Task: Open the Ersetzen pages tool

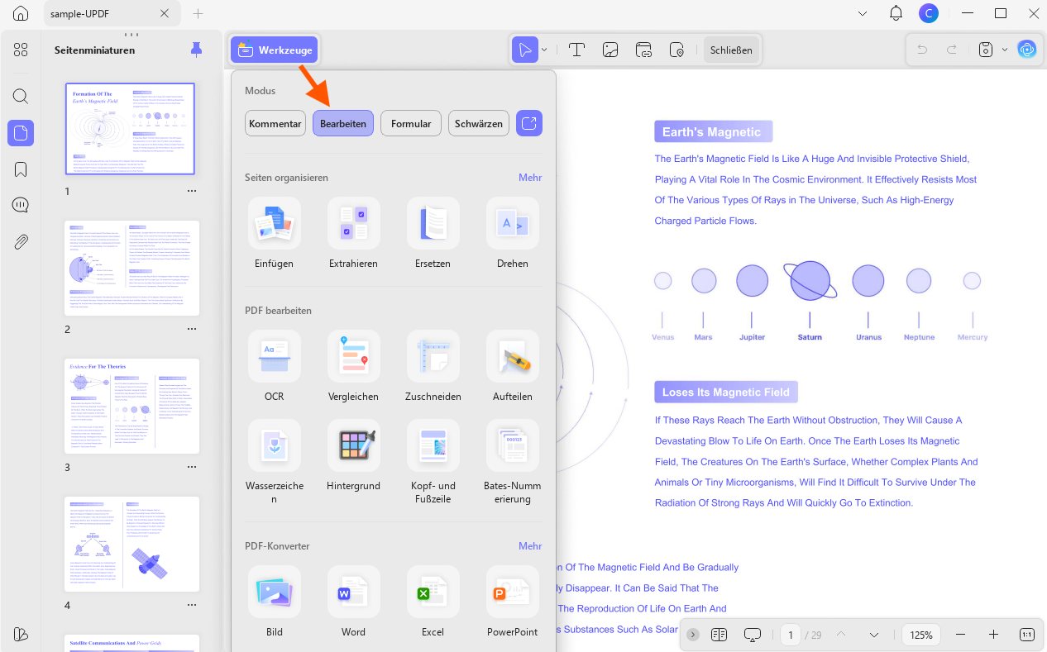Action: [433, 233]
